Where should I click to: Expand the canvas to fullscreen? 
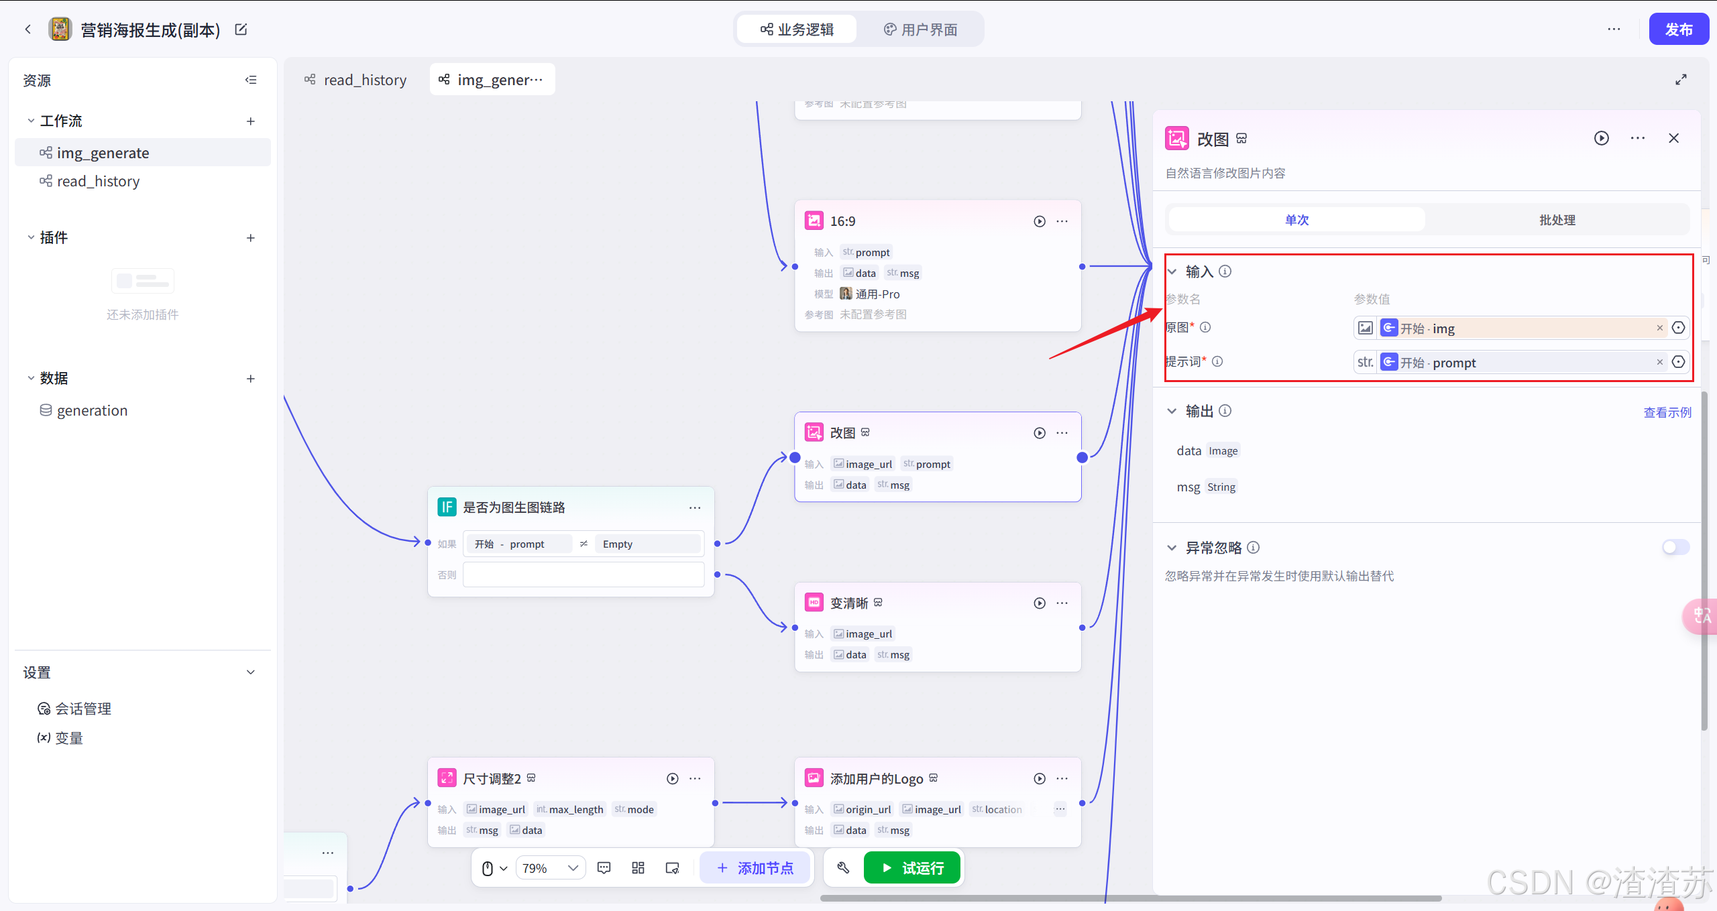1681,80
